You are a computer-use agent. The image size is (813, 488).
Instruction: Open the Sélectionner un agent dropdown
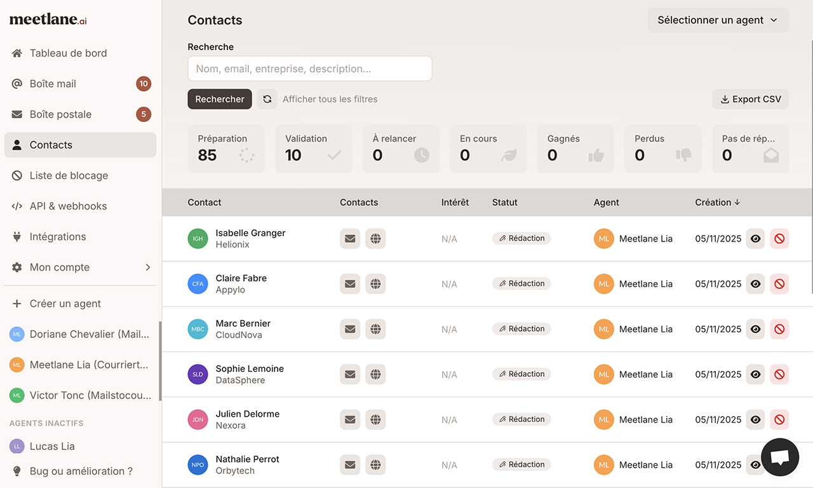pos(718,20)
